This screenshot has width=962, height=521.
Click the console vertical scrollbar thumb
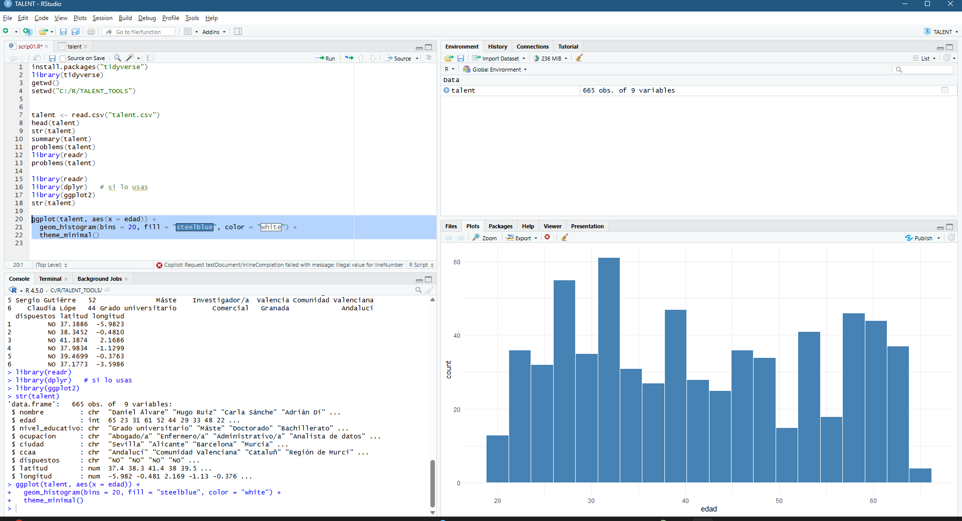pos(432,483)
